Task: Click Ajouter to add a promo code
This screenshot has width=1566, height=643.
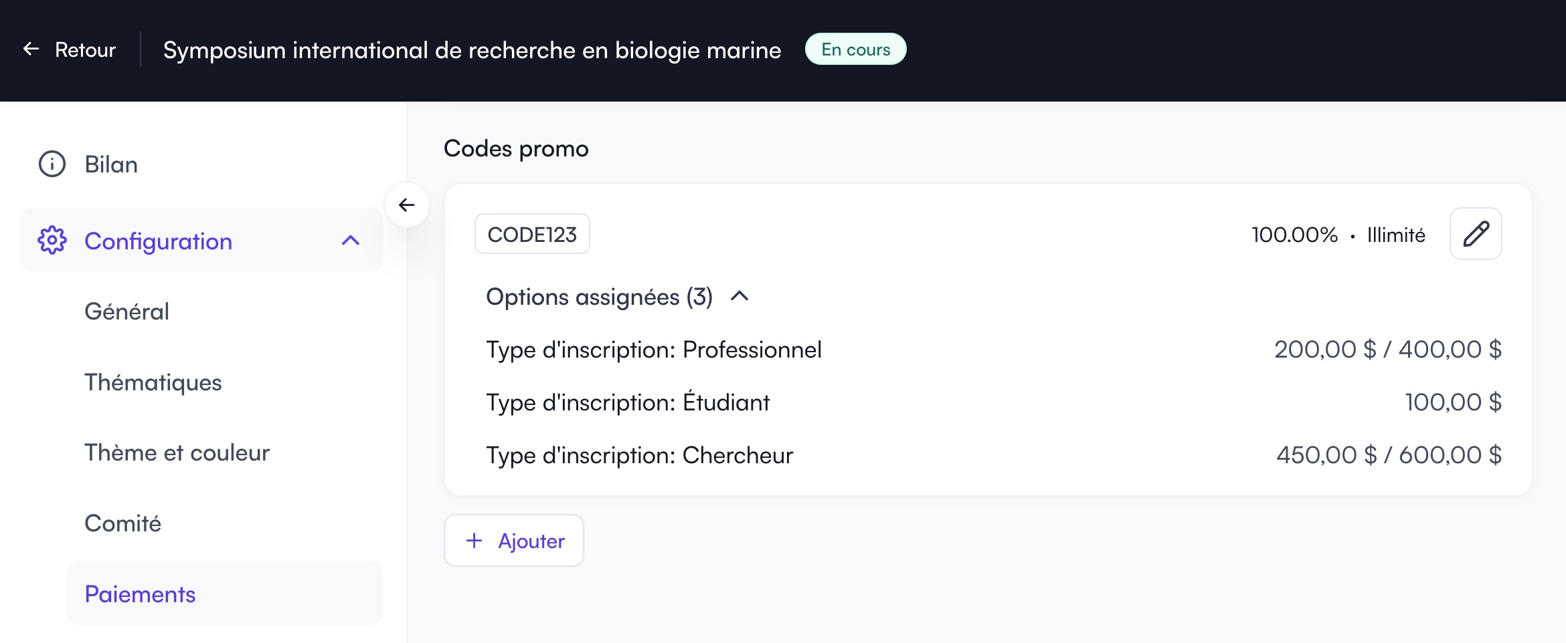Action: click(513, 540)
